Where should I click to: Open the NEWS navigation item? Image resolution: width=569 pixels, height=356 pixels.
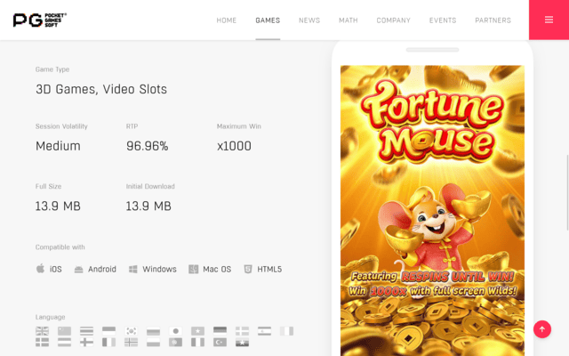pyautogui.click(x=309, y=20)
